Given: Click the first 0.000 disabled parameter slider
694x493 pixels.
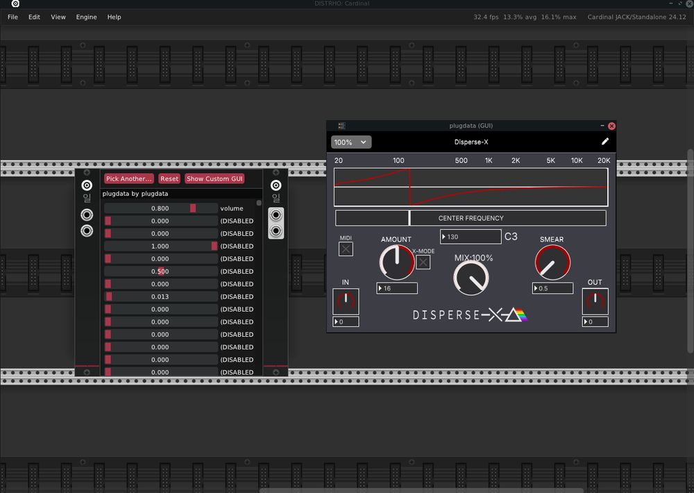Looking at the screenshot, I should 161,221.
